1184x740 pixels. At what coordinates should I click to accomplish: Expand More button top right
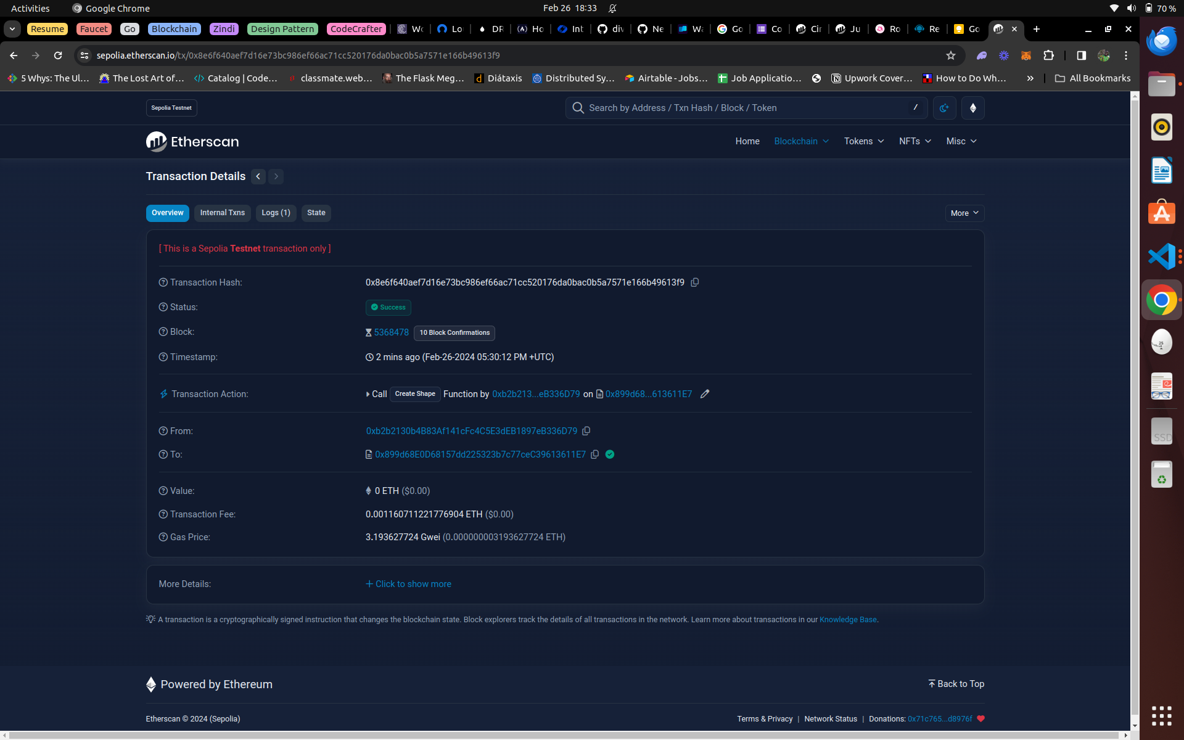964,212
